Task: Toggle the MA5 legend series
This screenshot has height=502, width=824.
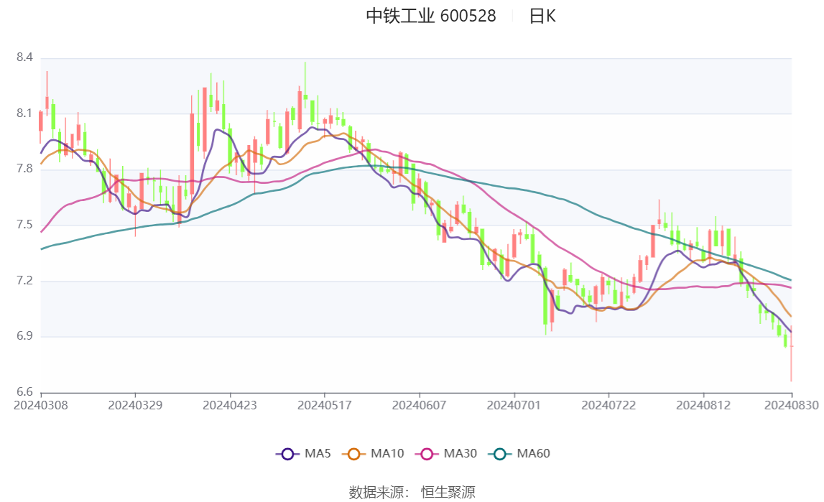Action: [x=303, y=454]
